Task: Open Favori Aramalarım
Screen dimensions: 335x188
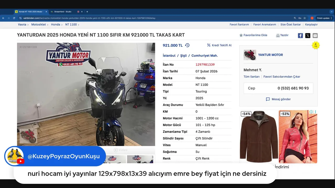Action: (x=265, y=25)
